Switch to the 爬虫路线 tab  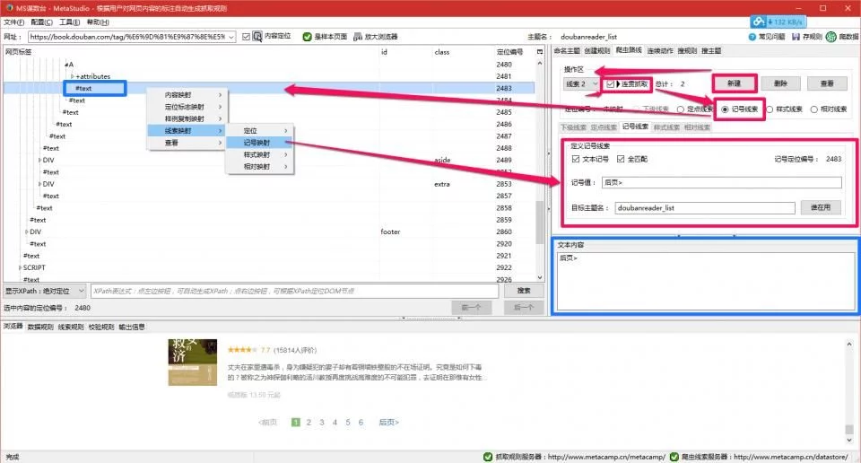[629, 50]
